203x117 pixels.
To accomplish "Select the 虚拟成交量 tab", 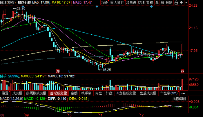I will pos(59,93).
